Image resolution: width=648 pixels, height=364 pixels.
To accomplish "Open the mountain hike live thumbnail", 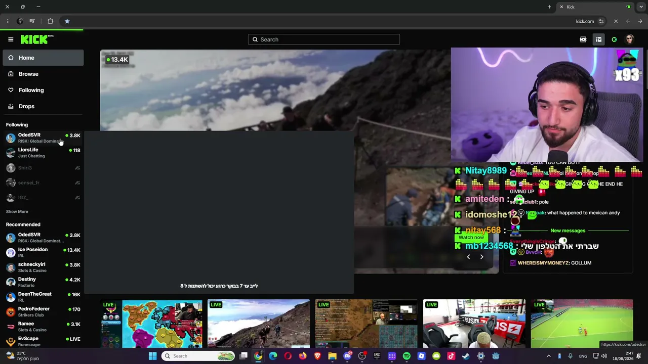I will [259, 324].
